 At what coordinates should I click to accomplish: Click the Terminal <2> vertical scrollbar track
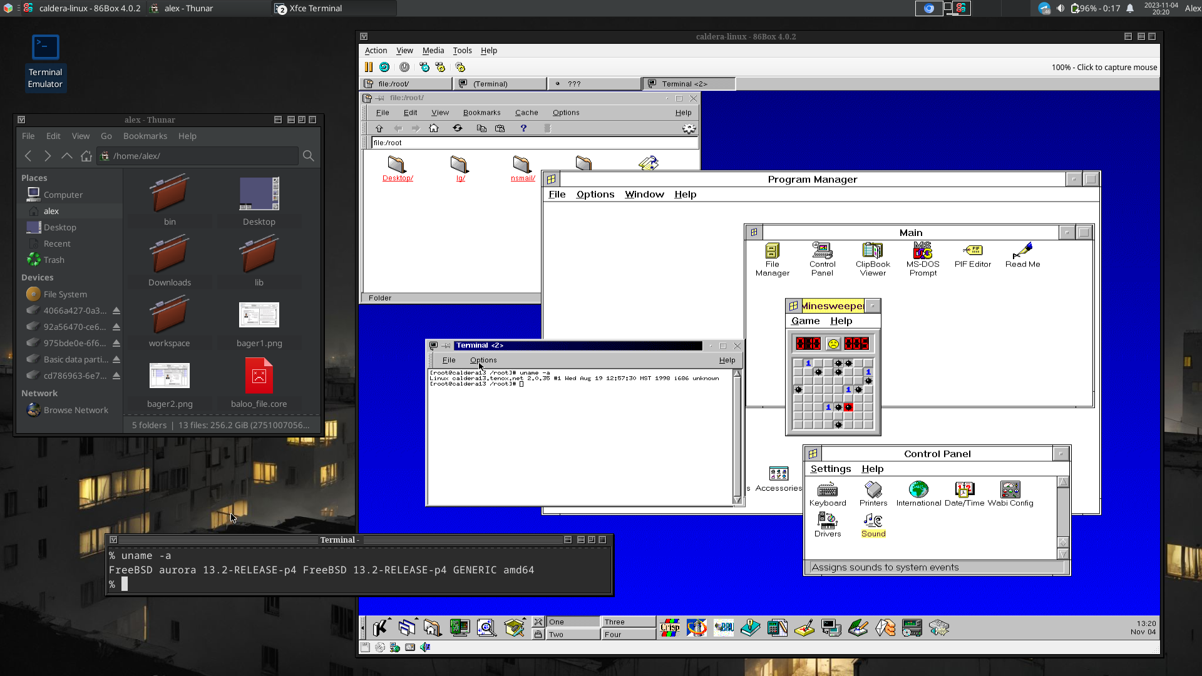click(x=737, y=436)
